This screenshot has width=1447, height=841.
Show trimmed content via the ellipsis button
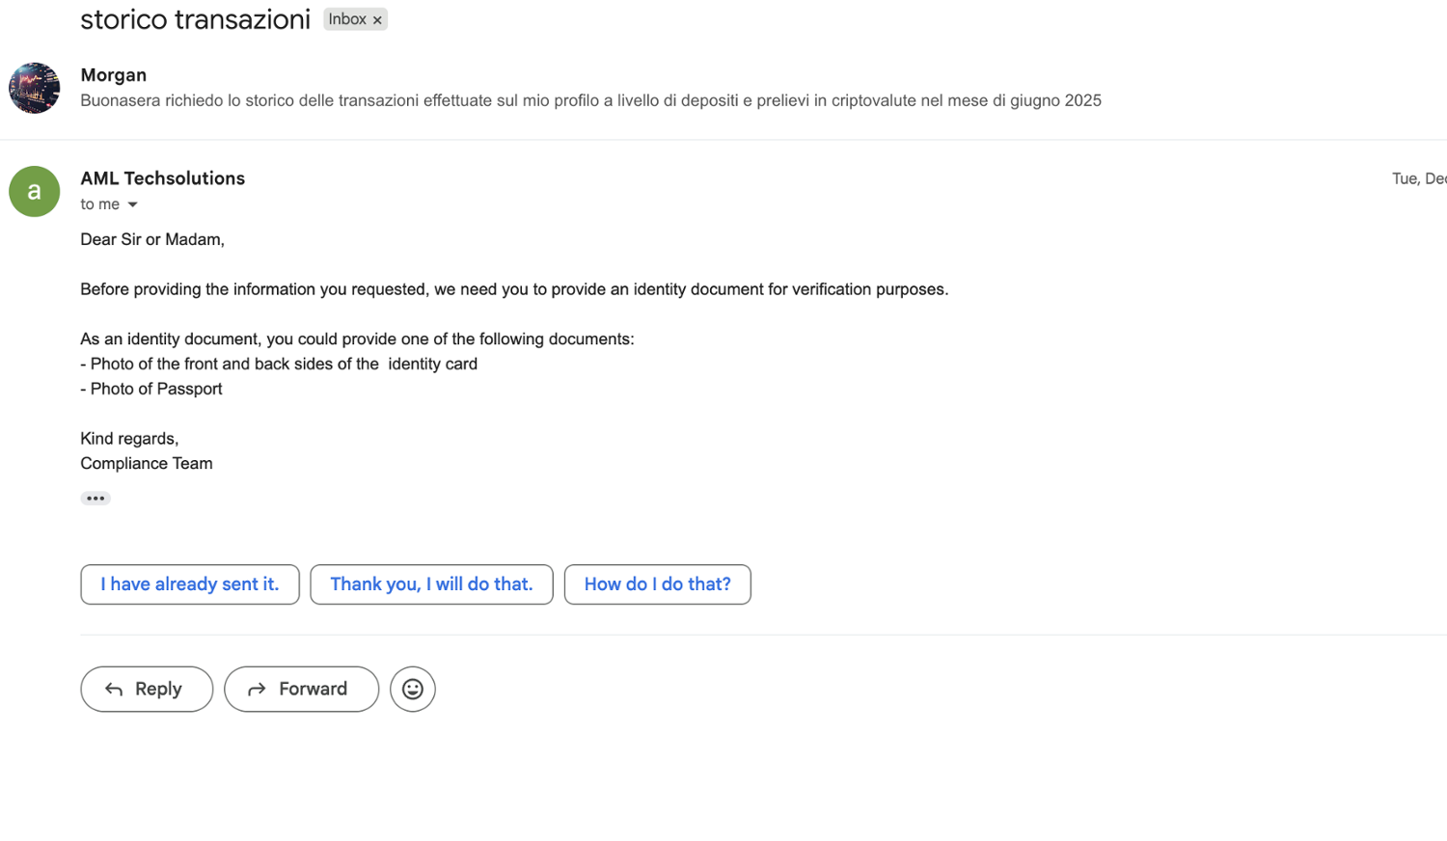(x=96, y=499)
